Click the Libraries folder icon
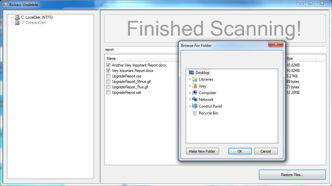The width and height of the screenshot is (332, 186). pos(195,79)
